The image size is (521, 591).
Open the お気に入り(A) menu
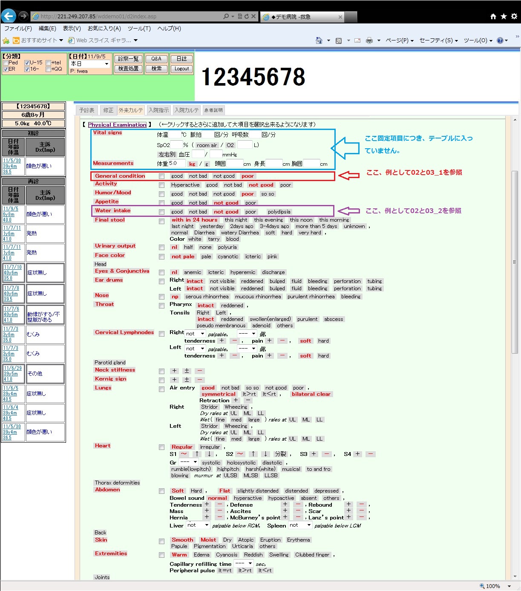pyautogui.click(x=104, y=29)
